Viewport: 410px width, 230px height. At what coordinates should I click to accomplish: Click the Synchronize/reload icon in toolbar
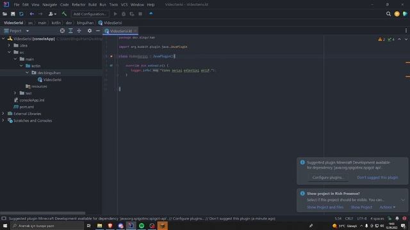[21, 14]
